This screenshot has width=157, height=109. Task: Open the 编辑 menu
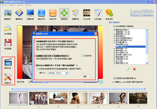pyautogui.click(x=12, y=5)
